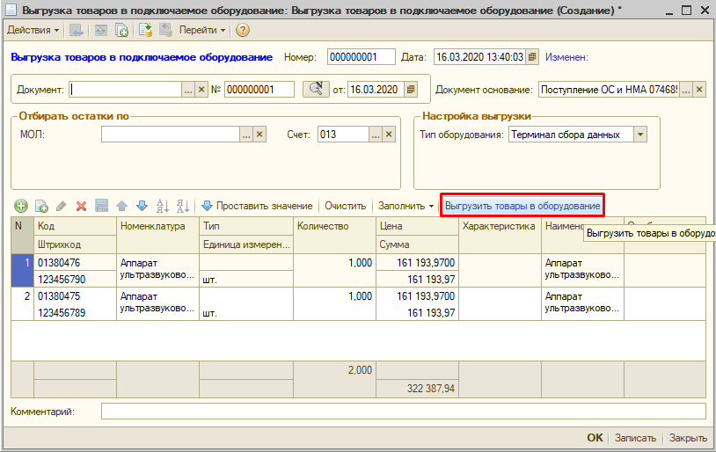
Task: Clear the Документ field with X button
Action: [201, 90]
